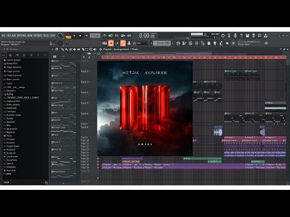Screen dimensions: 290x217
Task: Select the playlist Paint brush tool
Action: (66, 49)
